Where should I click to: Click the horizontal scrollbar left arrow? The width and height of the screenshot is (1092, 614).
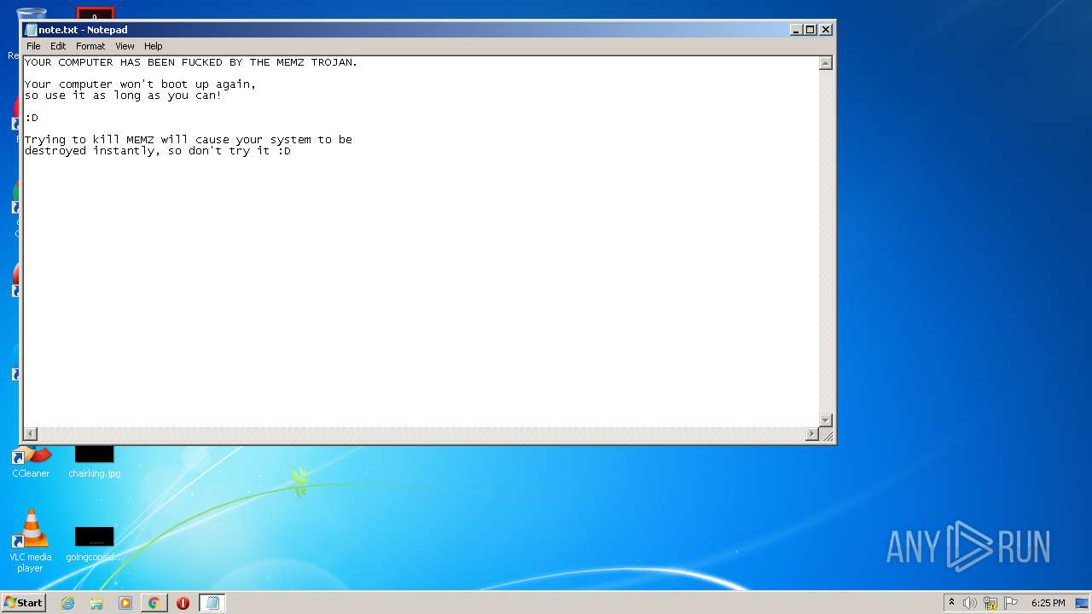[31, 434]
